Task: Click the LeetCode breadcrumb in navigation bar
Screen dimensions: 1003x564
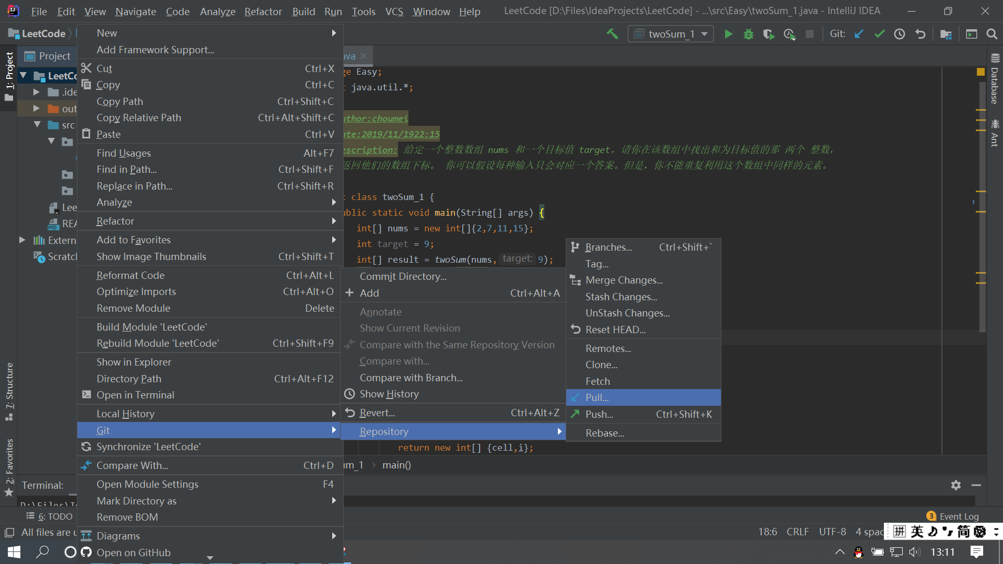Action: coord(37,33)
